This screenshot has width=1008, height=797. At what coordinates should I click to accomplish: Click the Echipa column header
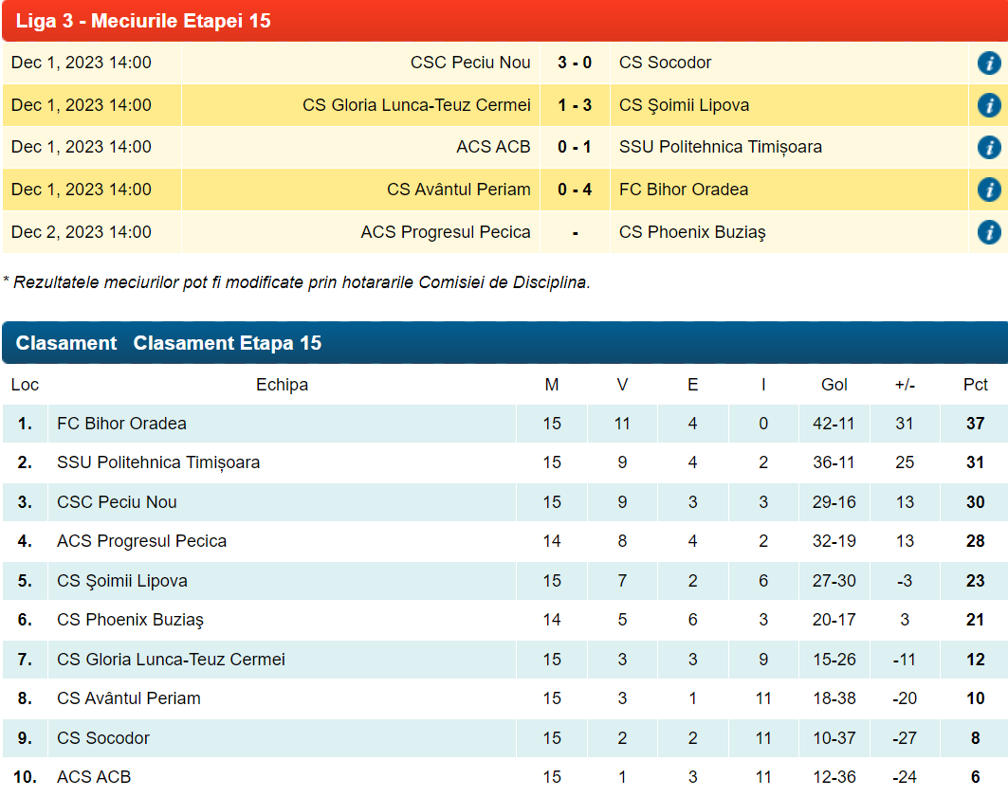(x=282, y=385)
